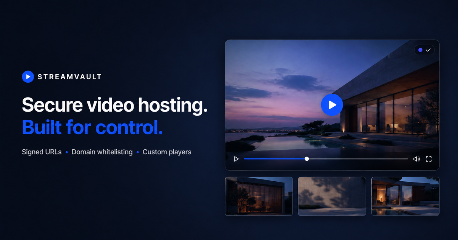Click the 'Domain whitelisting' feature text
The height and width of the screenshot is (240, 458).
(x=102, y=152)
